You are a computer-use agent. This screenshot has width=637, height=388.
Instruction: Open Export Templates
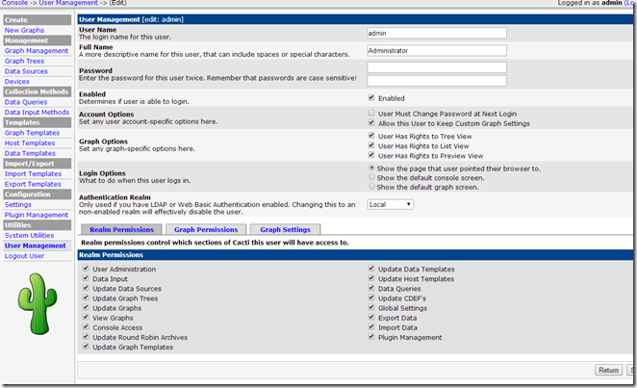click(x=33, y=184)
